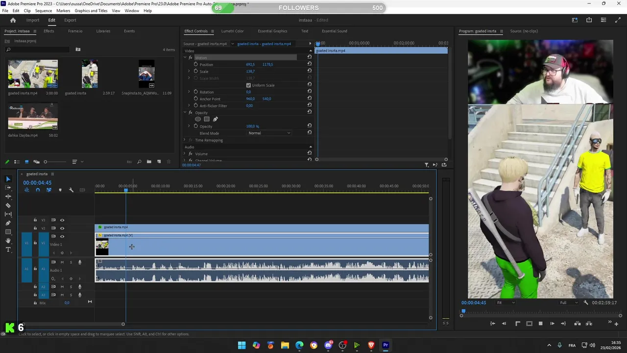Expand the Volume audio effect
Image resolution: width=627 pixels, height=353 pixels.
point(185,154)
